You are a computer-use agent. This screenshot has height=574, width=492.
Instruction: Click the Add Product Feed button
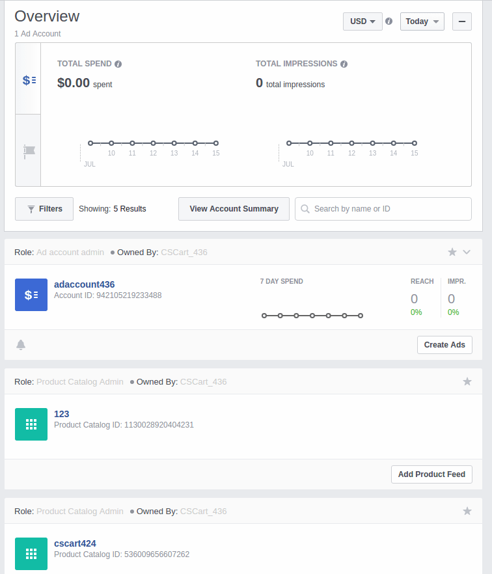pos(431,474)
